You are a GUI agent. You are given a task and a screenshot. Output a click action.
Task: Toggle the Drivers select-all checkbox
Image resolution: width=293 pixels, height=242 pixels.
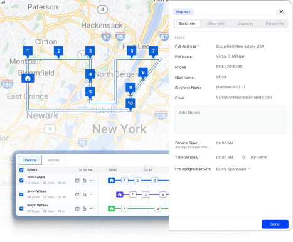click(x=21, y=170)
